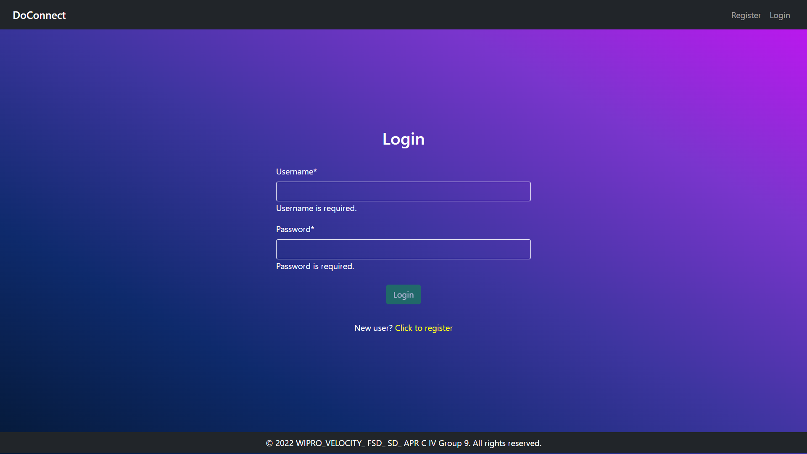
Task: Click the asterisk beside Username label
Action: (x=315, y=171)
